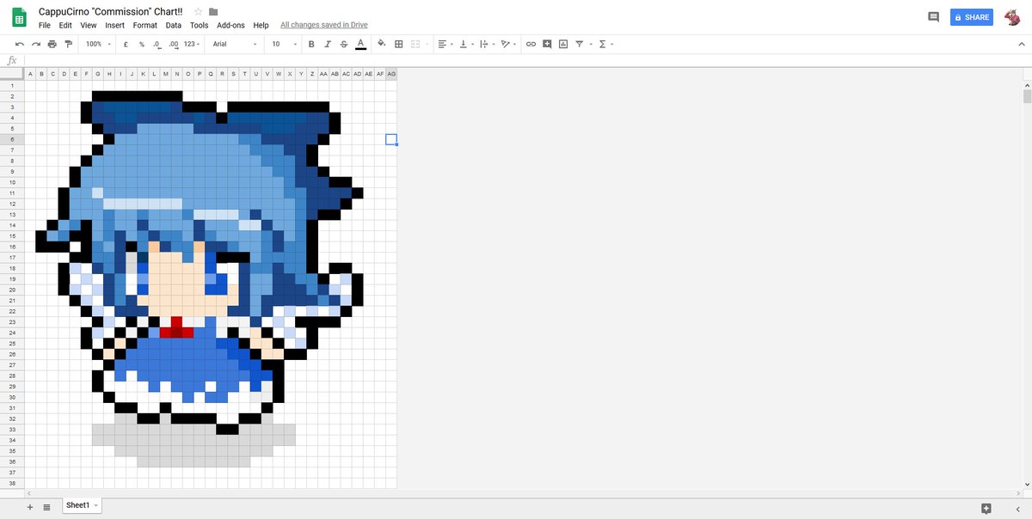The height and width of the screenshot is (519, 1032).
Task: Open the Format menu
Action: coord(145,26)
